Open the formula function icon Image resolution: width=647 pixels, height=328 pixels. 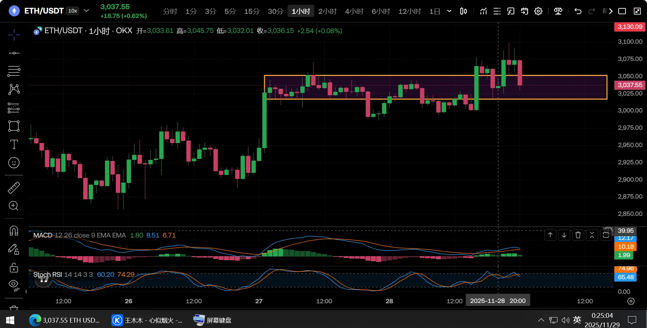[511, 11]
